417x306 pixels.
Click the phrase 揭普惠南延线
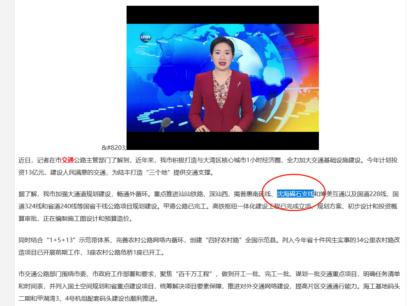(x=252, y=194)
